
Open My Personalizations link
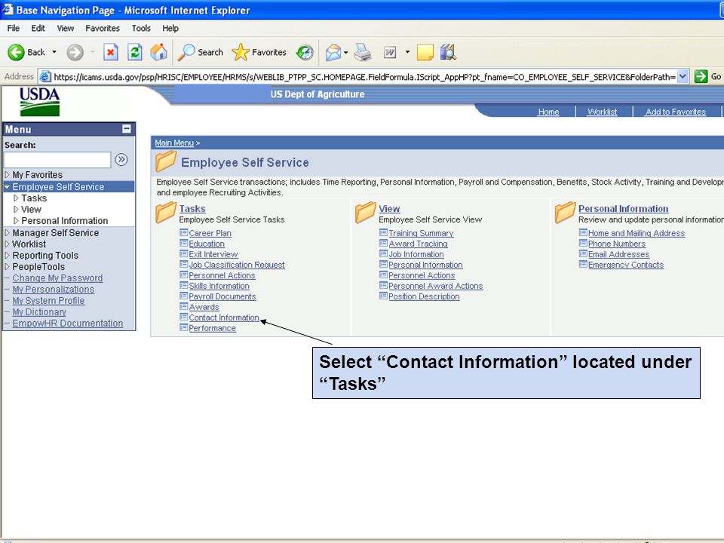coord(53,290)
